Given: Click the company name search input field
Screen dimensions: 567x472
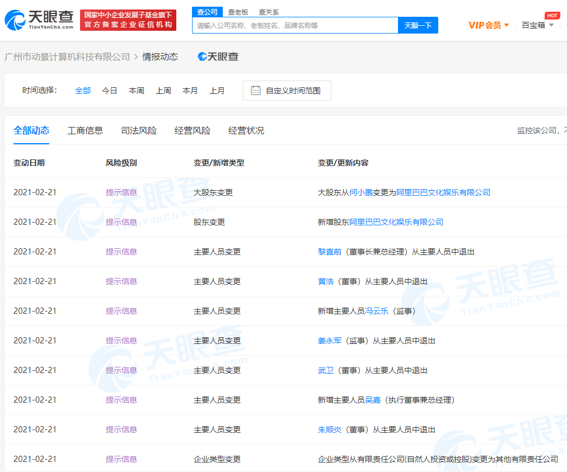Looking at the screenshot, I should pos(295,25).
